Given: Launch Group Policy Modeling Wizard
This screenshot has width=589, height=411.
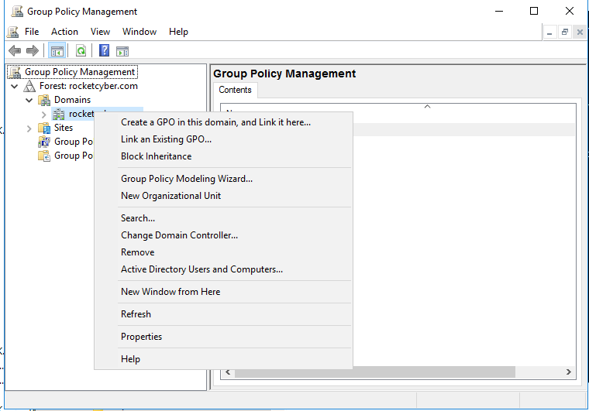Looking at the screenshot, I should coord(223,179).
